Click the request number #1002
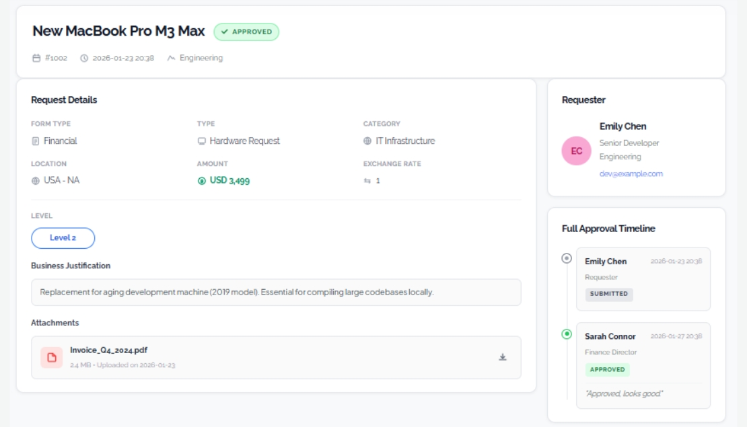 click(x=57, y=58)
